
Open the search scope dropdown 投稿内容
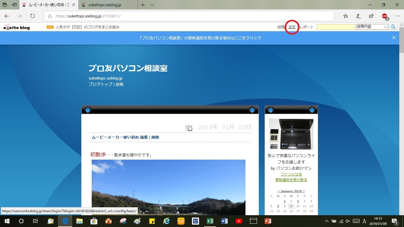point(372,27)
